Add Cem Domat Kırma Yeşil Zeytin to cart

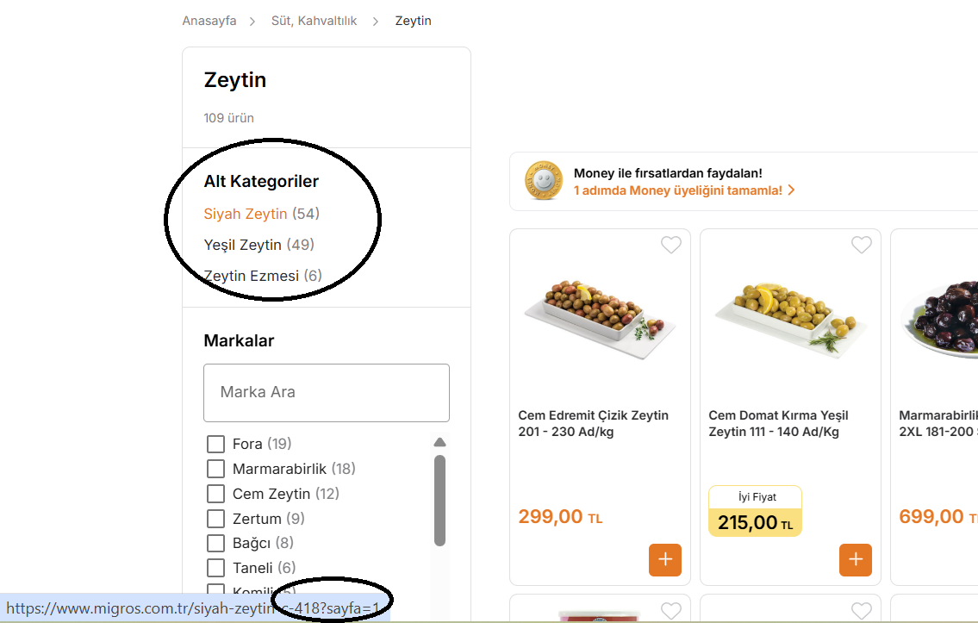[x=855, y=560]
